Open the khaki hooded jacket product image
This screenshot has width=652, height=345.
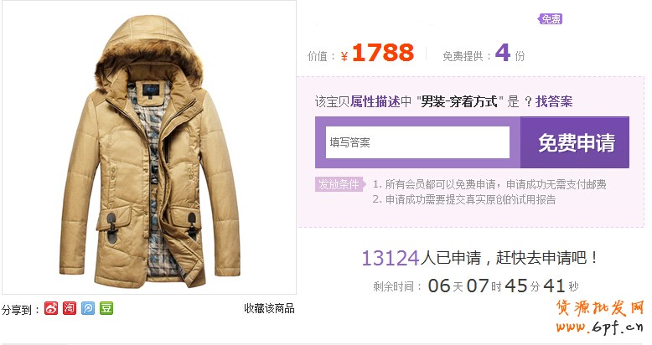(x=149, y=148)
